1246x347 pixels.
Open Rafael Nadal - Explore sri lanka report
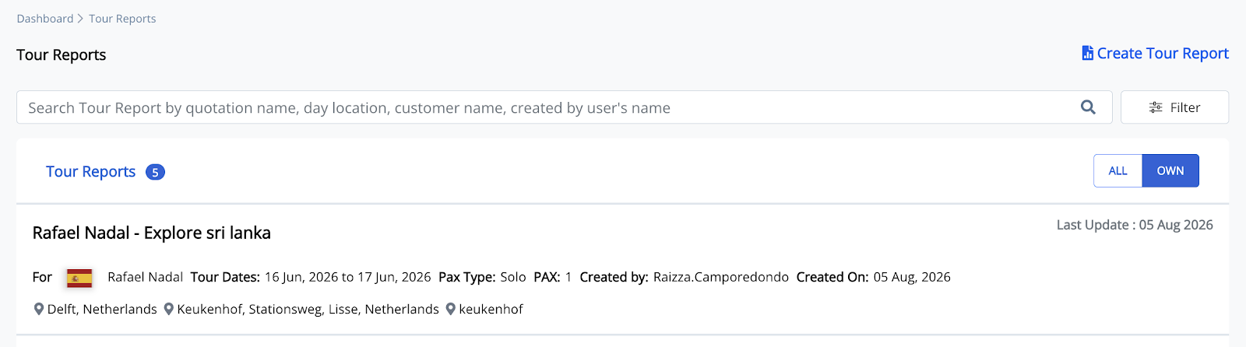point(152,233)
